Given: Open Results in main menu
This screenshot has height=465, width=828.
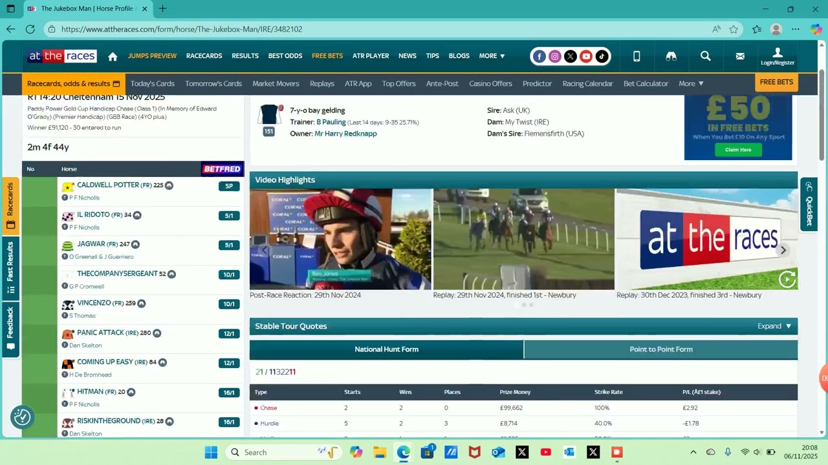Looking at the screenshot, I should (x=245, y=56).
